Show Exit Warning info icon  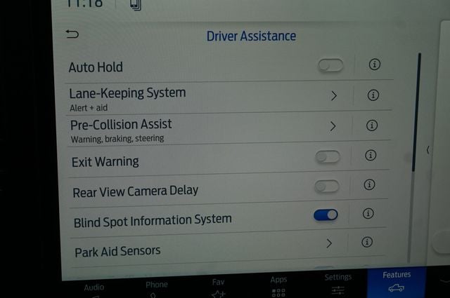click(371, 156)
